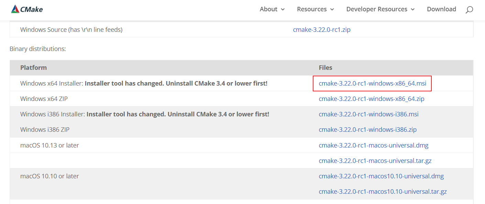
Task: Click the 'macOS 10.10 or later' cell
Action: coord(49,176)
